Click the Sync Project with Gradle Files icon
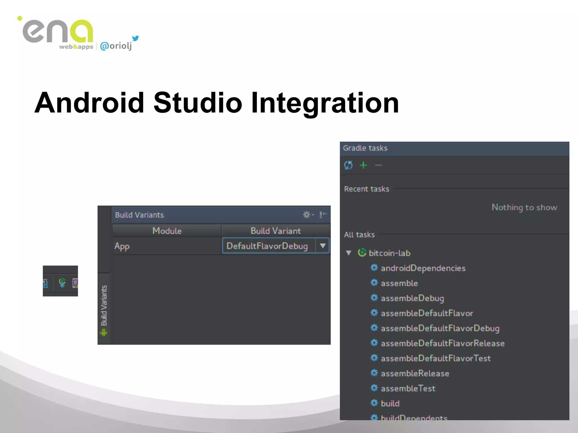Screen dimensions: 578x433 coord(62,282)
